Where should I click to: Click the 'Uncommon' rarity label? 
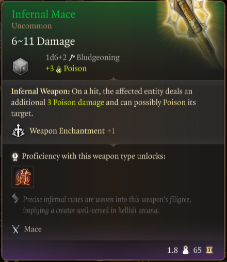[x=31, y=26]
